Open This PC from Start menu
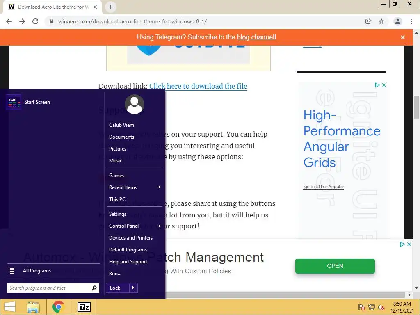The height and width of the screenshot is (315, 420). (117, 199)
